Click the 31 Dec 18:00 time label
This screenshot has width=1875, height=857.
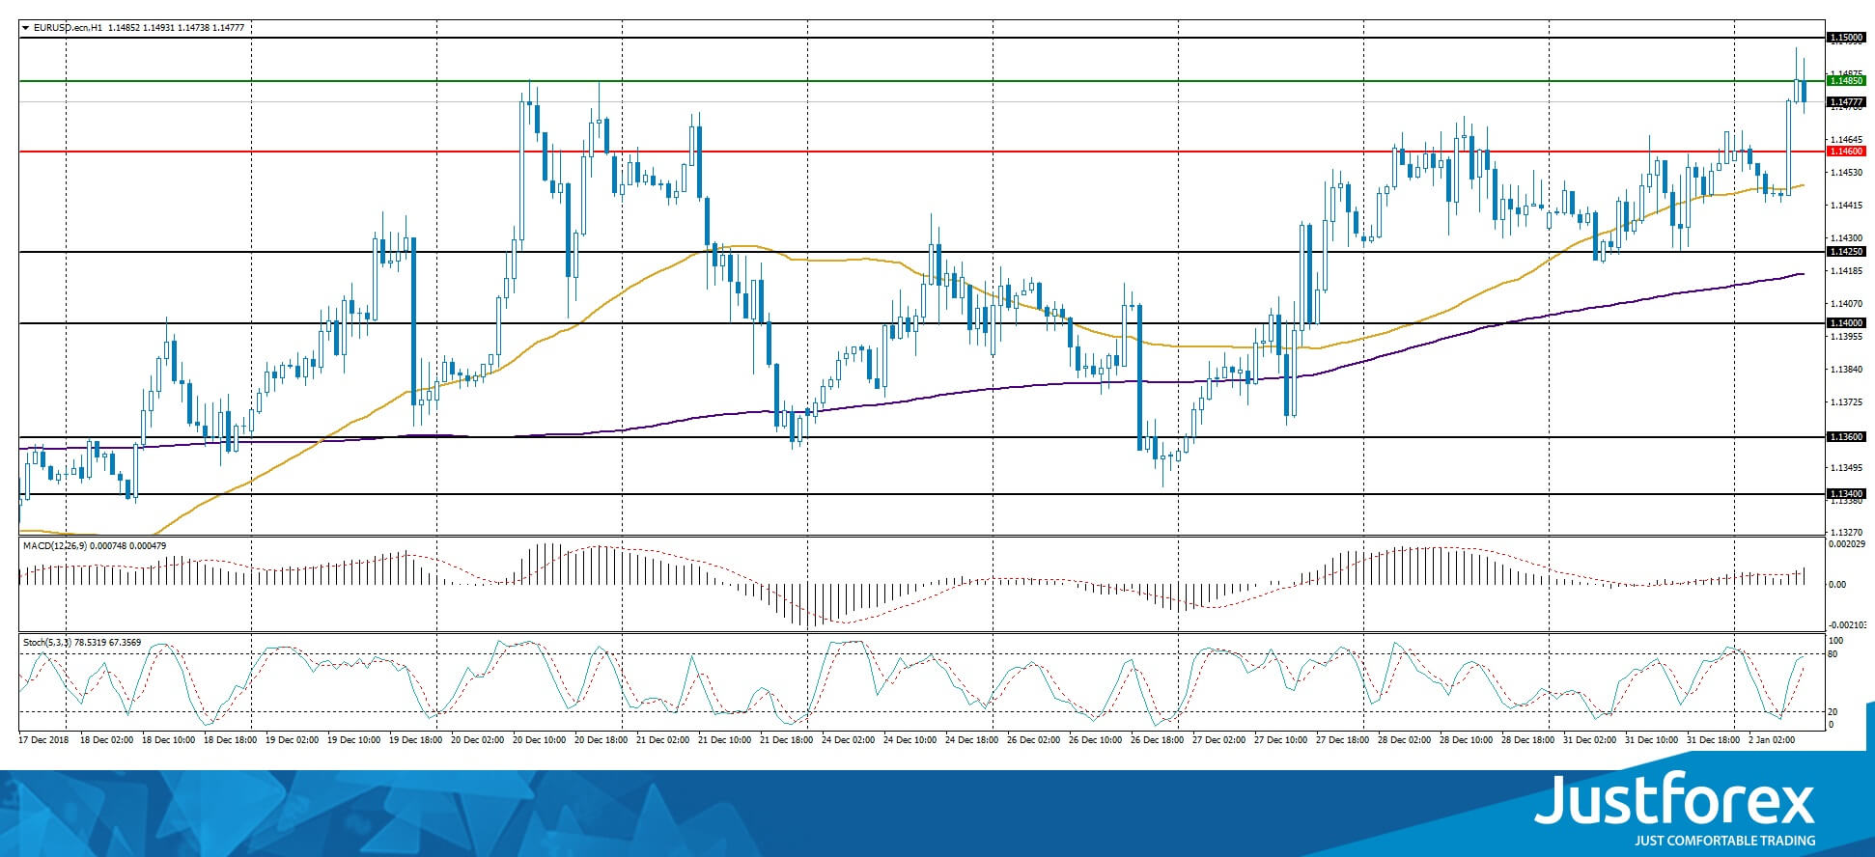1713,740
